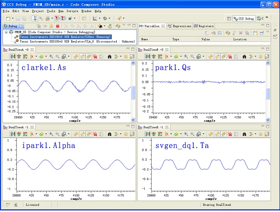
Task: Click red X icon in DualTimeB -1 toolbar
Action: pyautogui.click(x=230, y=134)
